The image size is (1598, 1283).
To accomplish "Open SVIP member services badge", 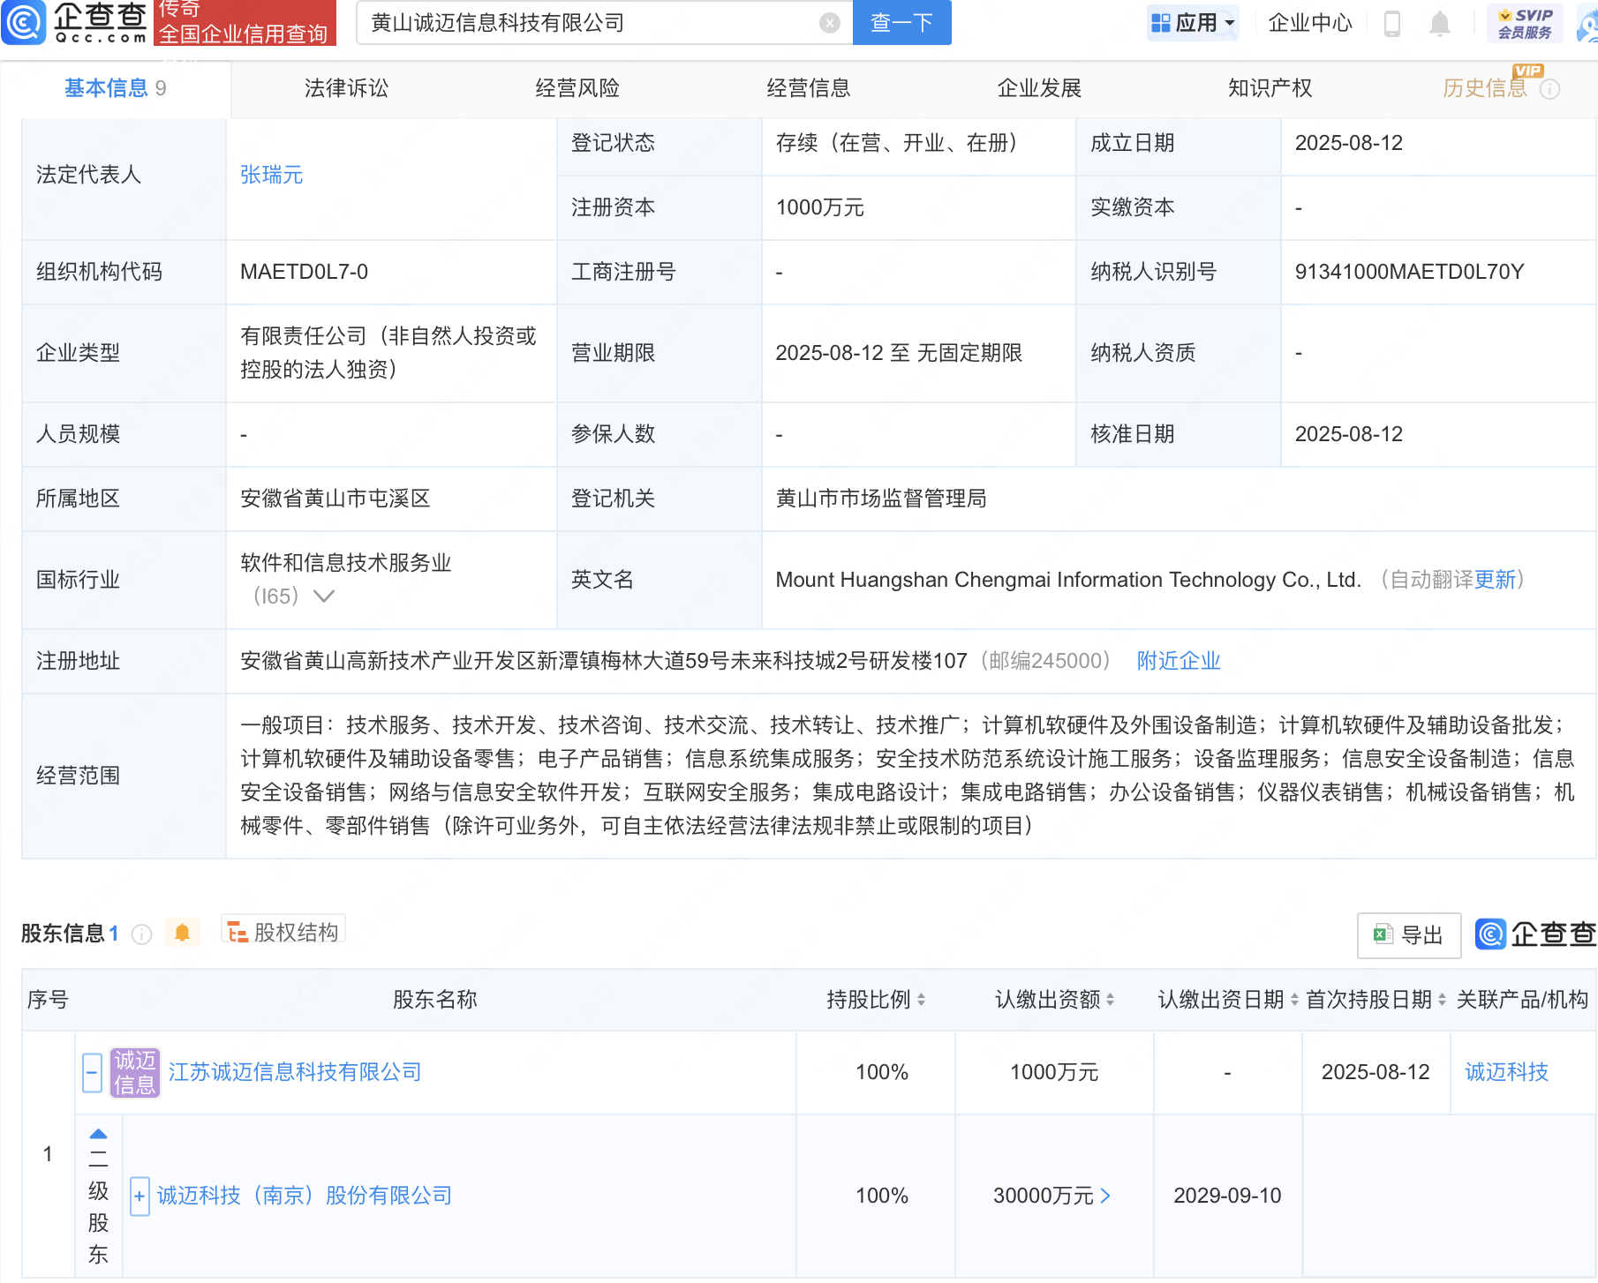I will (x=1525, y=23).
